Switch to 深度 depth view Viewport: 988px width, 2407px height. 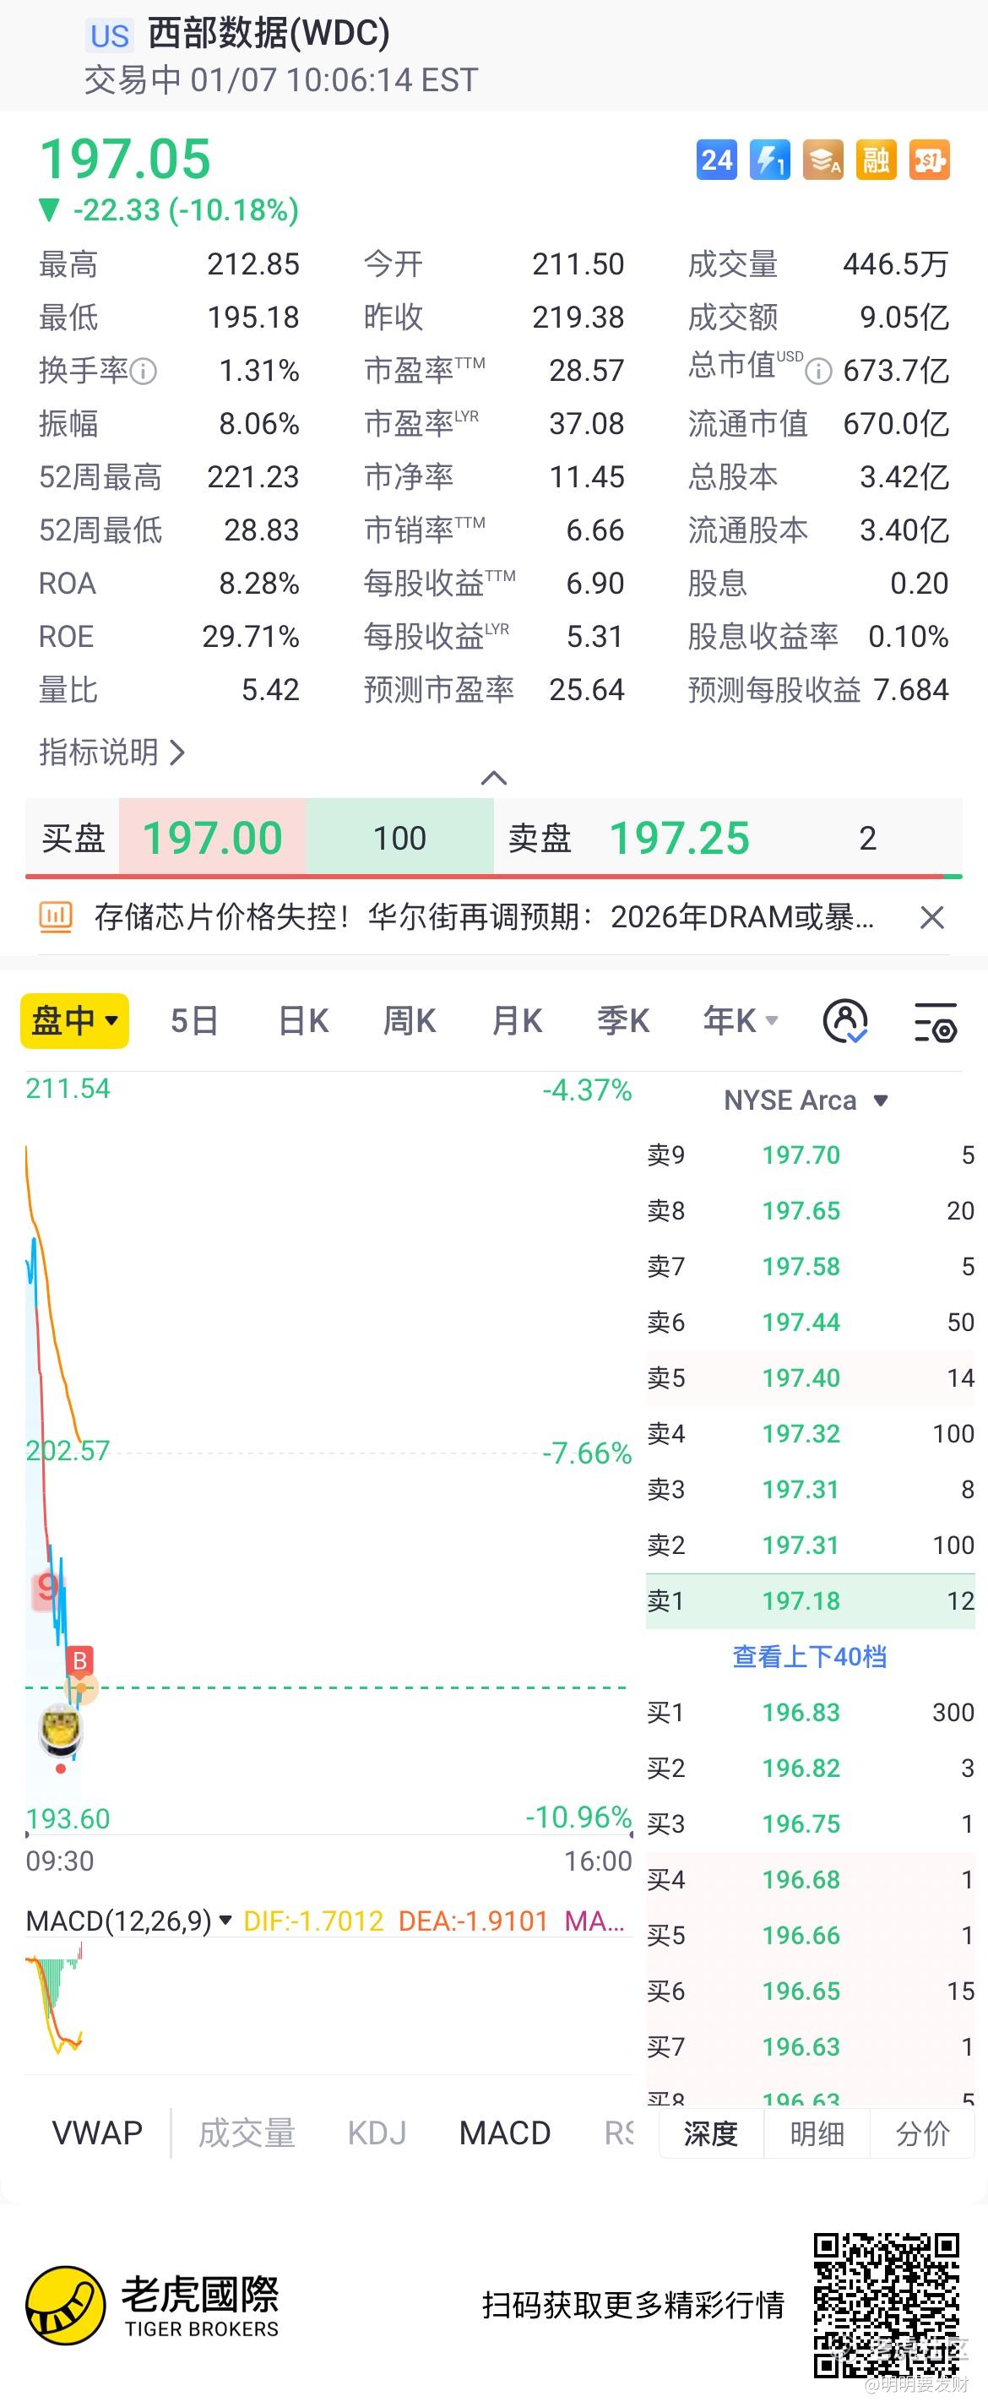point(711,2133)
